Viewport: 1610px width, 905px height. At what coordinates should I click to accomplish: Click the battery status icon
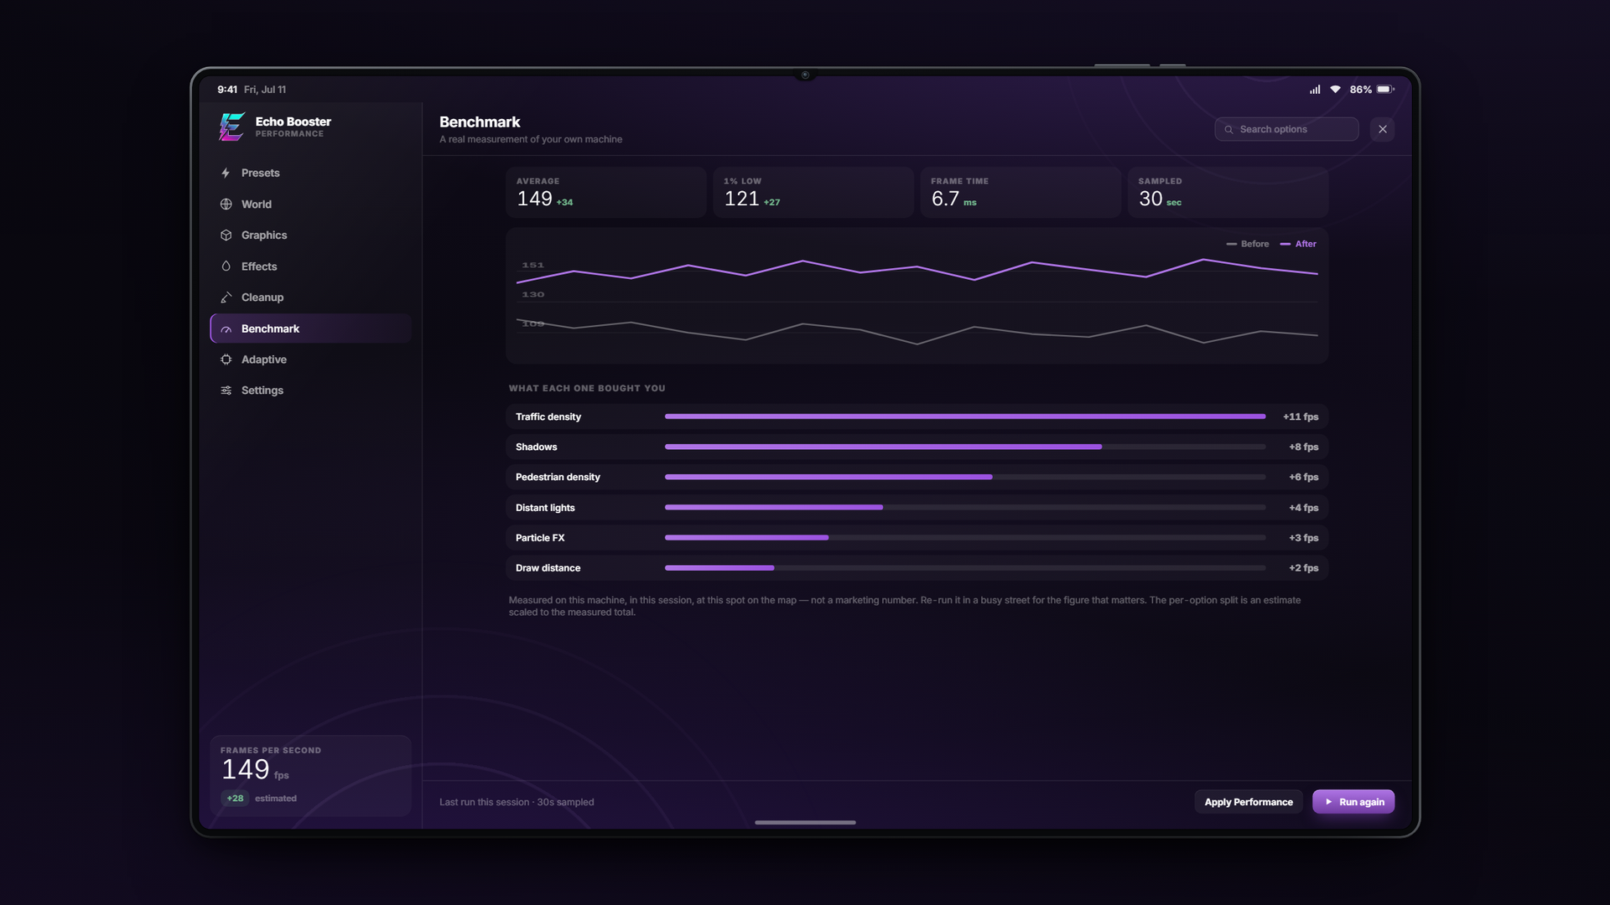tap(1385, 90)
